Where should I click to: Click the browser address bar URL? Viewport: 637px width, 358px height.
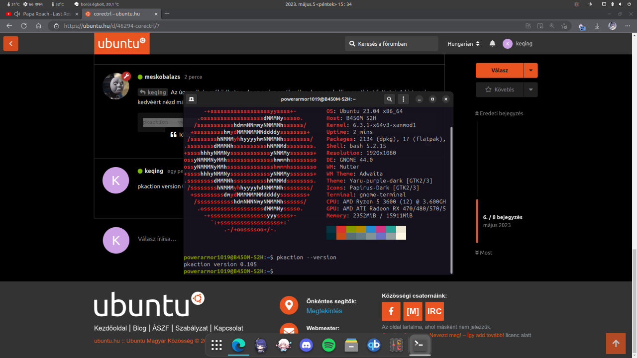point(112,25)
